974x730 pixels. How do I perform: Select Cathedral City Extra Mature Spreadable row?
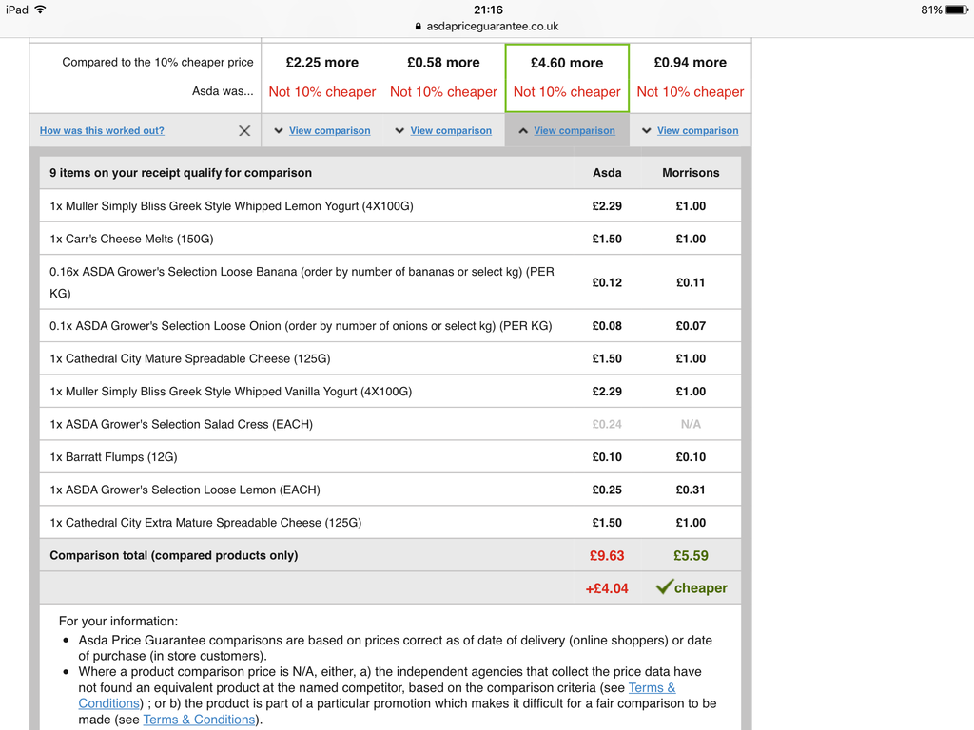(x=390, y=523)
